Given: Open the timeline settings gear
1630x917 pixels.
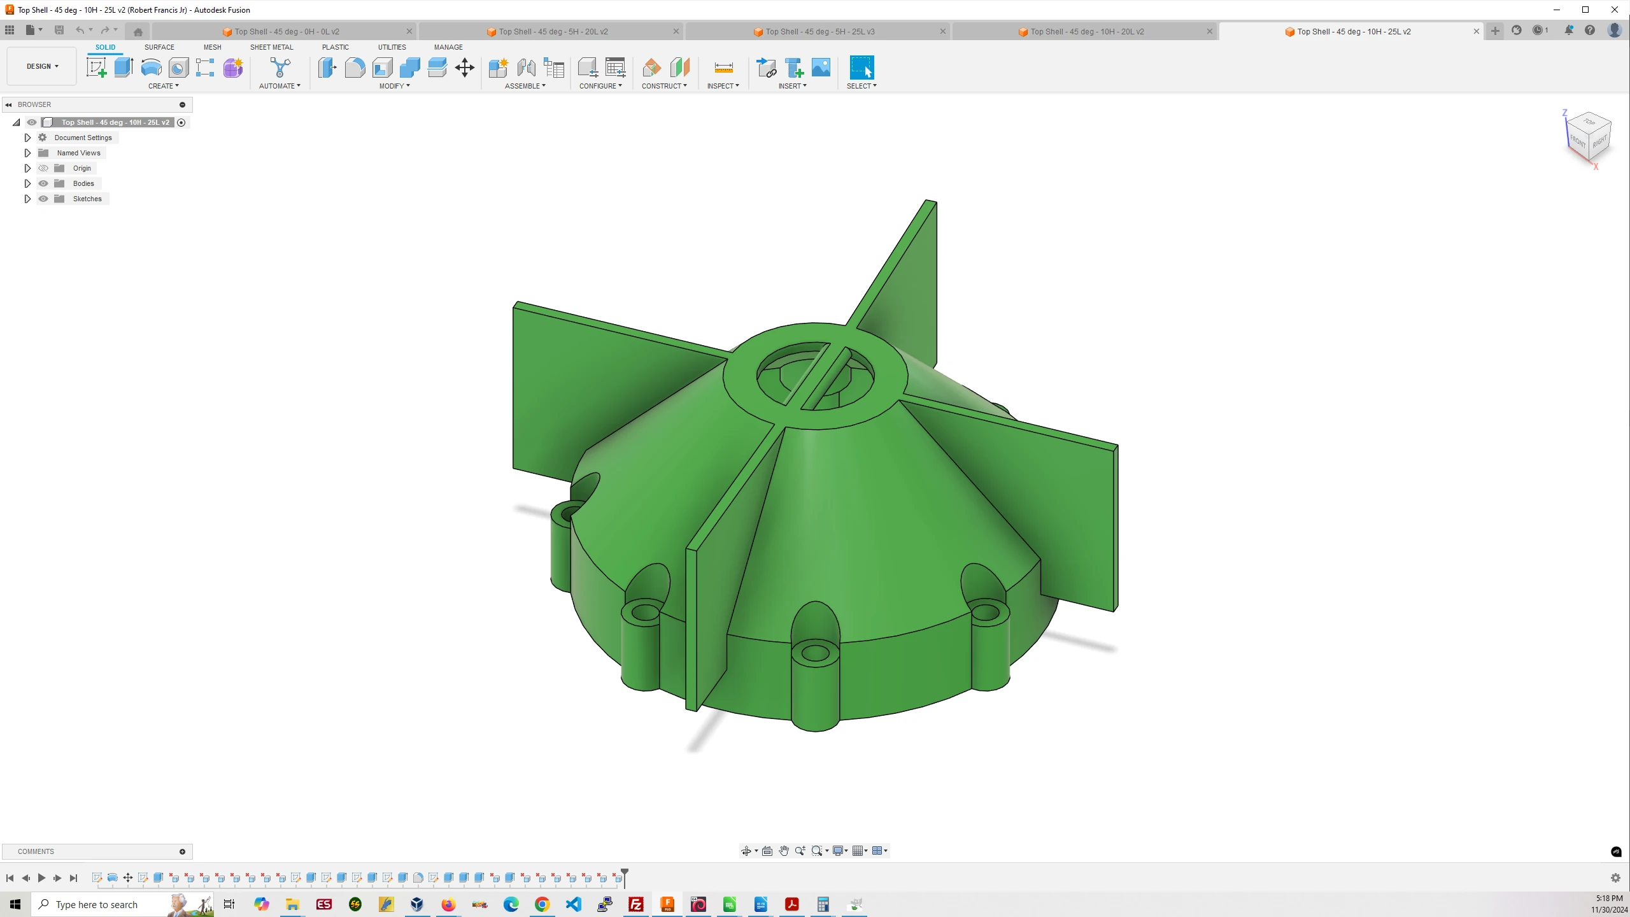Looking at the screenshot, I should [x=1615, y=878].
